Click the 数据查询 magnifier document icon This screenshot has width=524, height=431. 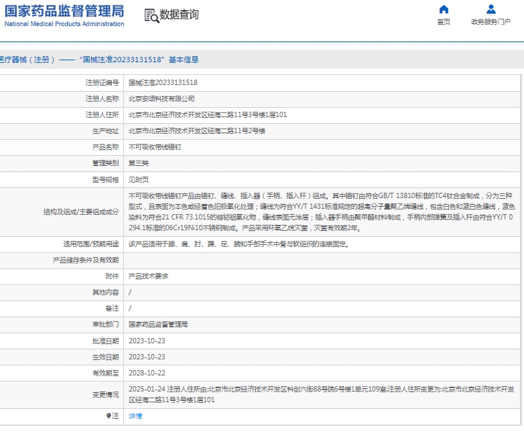pyautogui.click(x=151, y=15)
